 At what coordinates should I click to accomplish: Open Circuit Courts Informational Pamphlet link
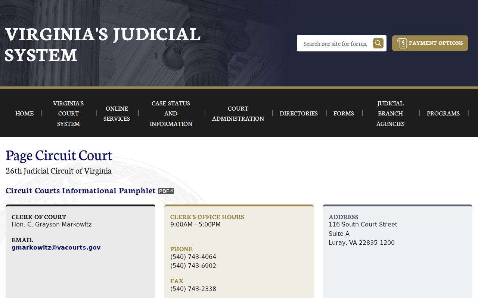(x=81, y=190)
